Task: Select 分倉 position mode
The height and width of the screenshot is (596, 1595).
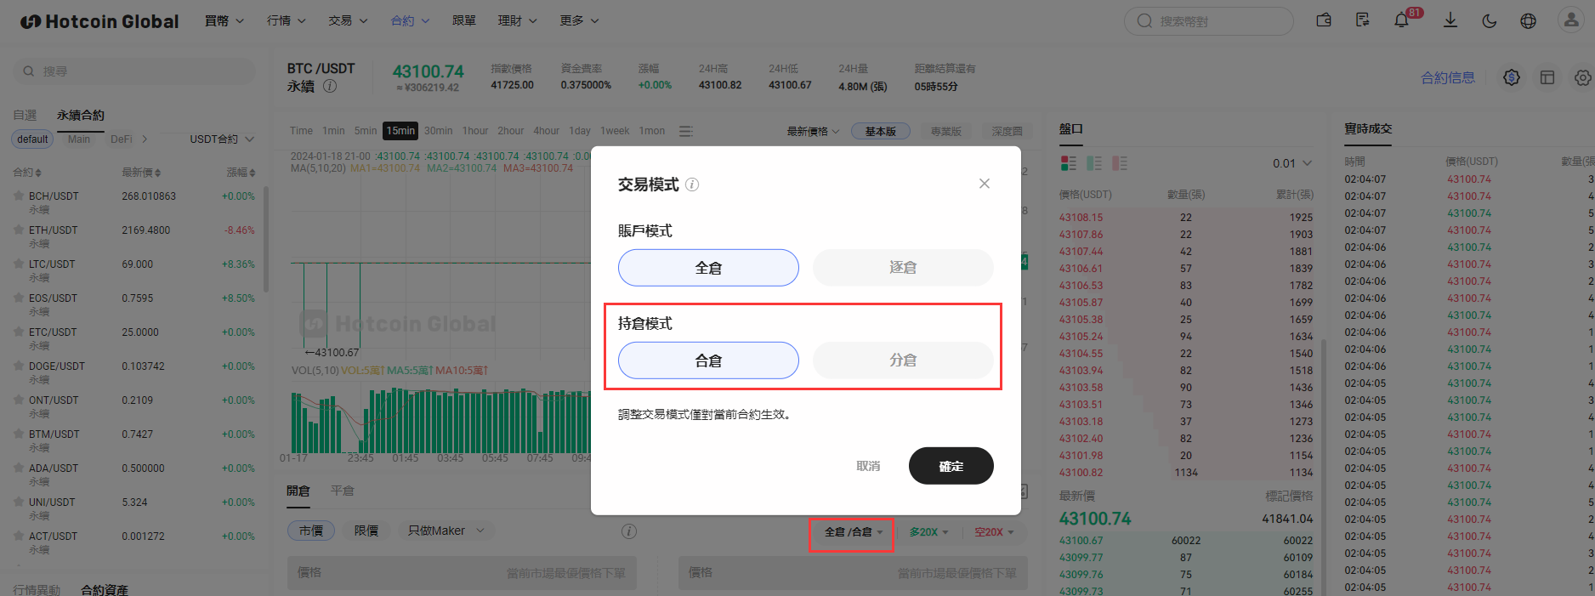Action: 903,360
